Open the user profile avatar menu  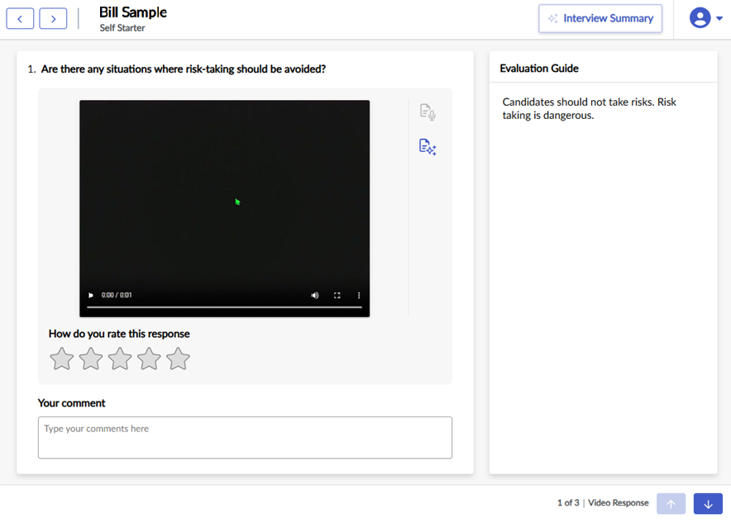pyautogui.click(x=700, y=18)
